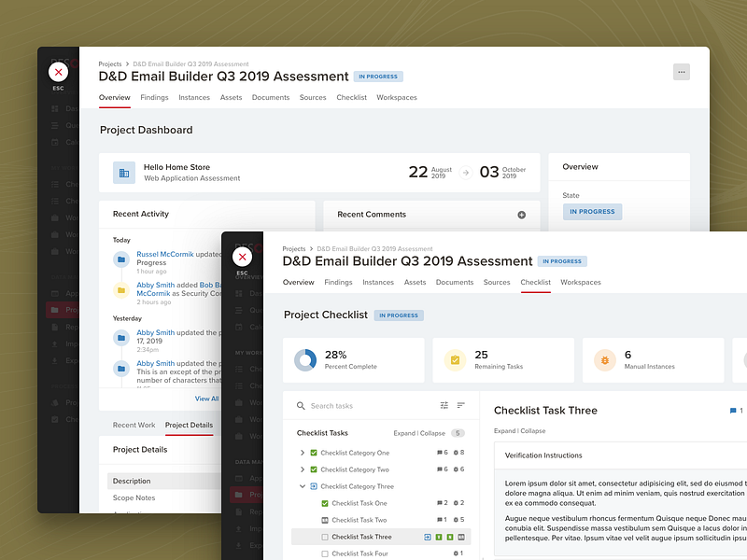Click View All activity link

point(206,399)
